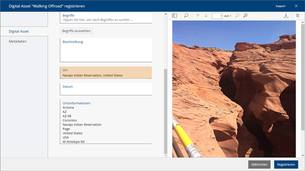Click the page number input box
305x171 pixels.
click(217, 16)
